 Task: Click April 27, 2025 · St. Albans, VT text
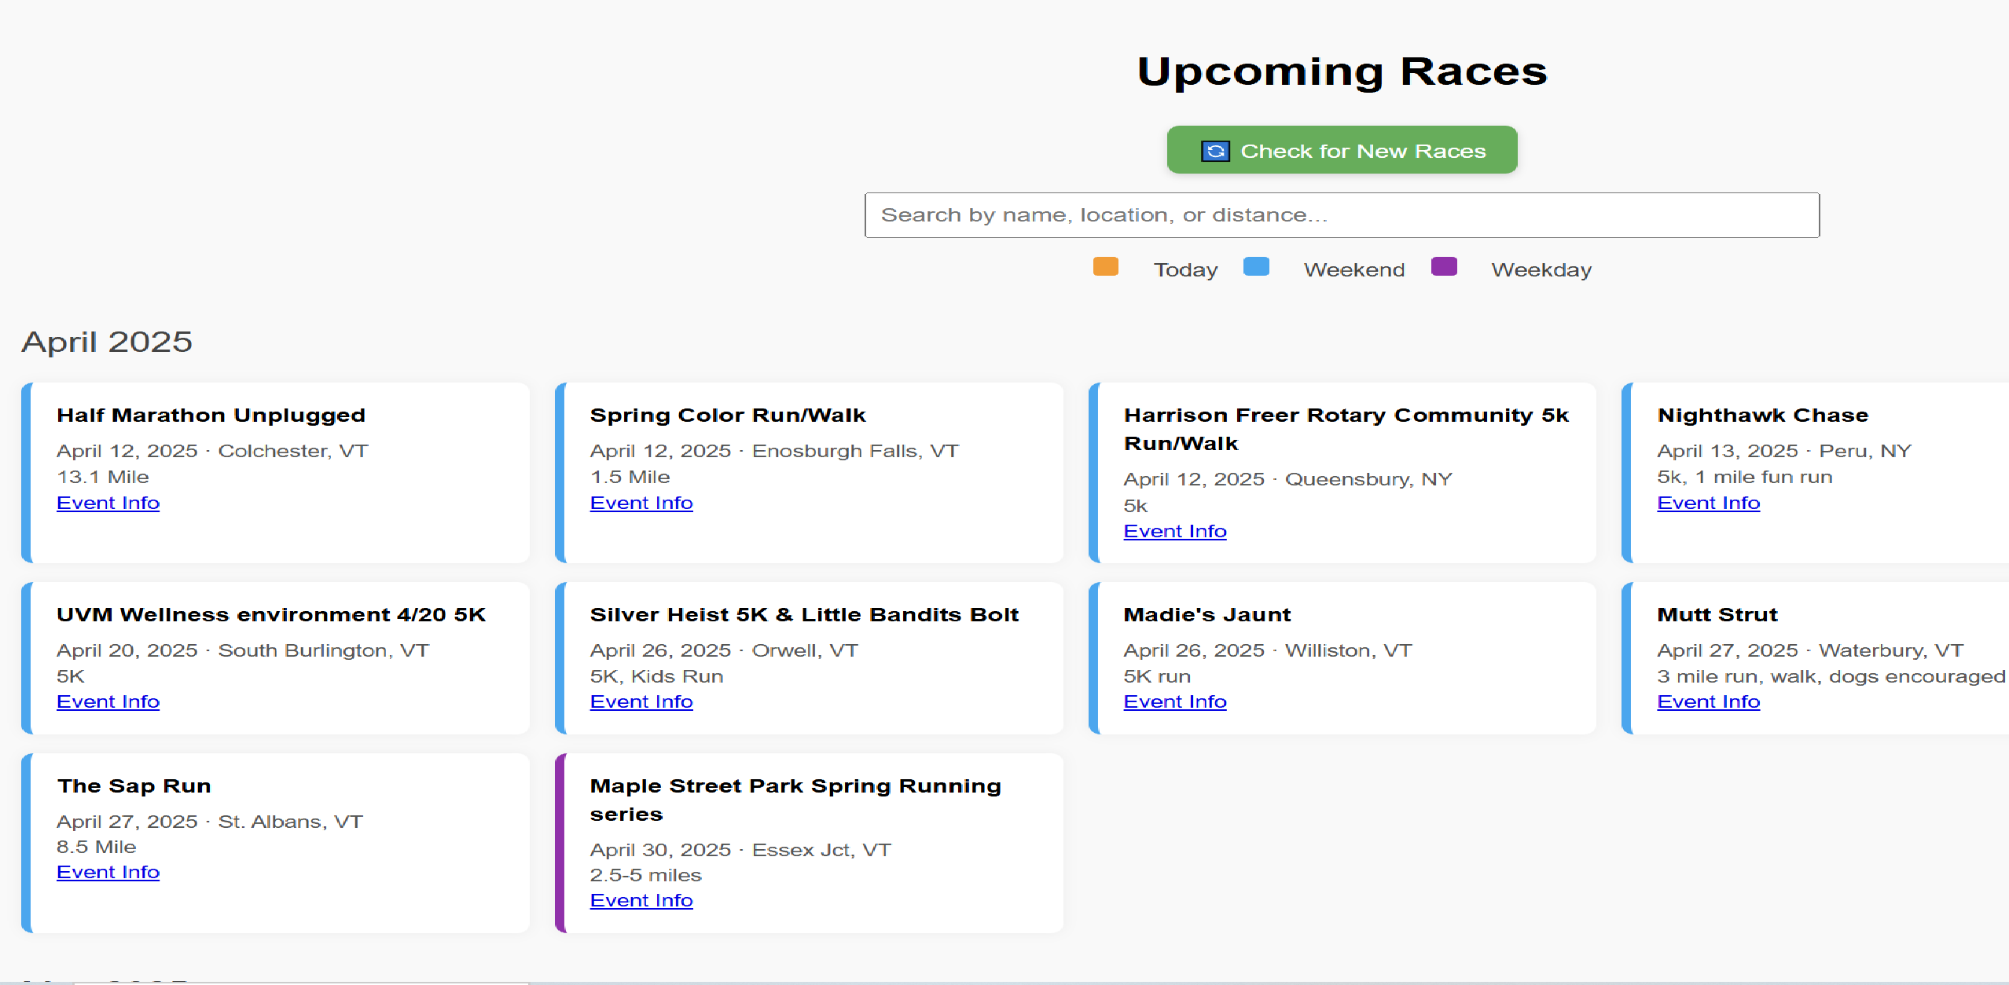click(x=210, y=822)
